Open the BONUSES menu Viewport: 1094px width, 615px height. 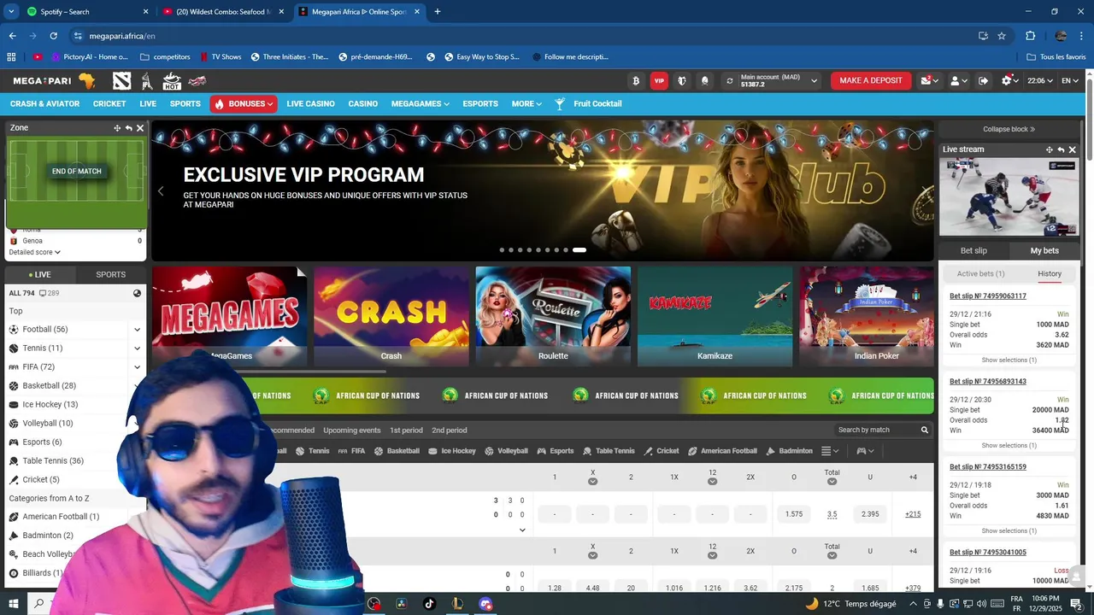click(x=244, y=103)
